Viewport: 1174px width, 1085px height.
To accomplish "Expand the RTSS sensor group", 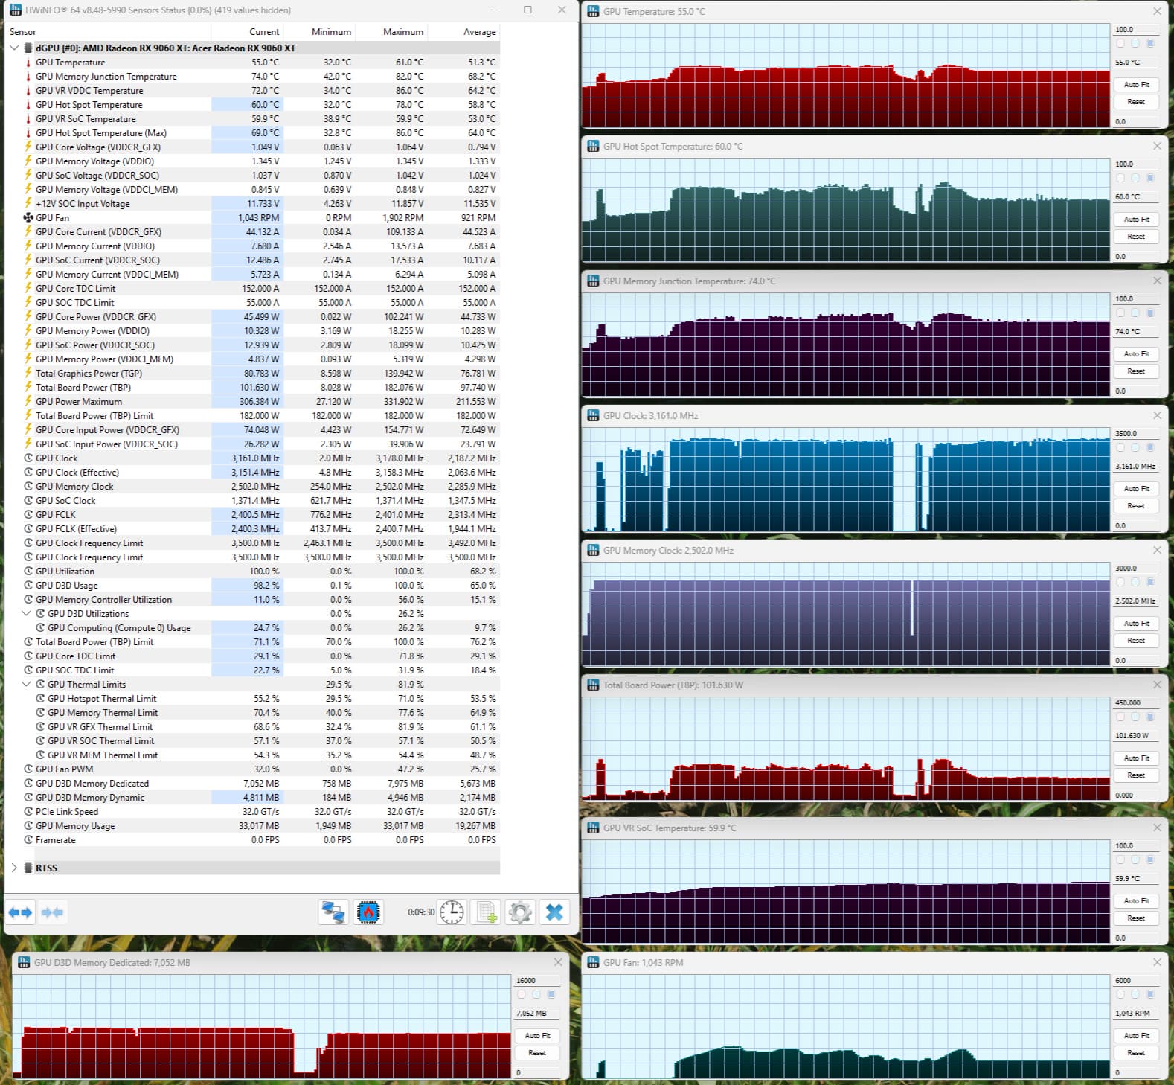I will pos(14,868).
